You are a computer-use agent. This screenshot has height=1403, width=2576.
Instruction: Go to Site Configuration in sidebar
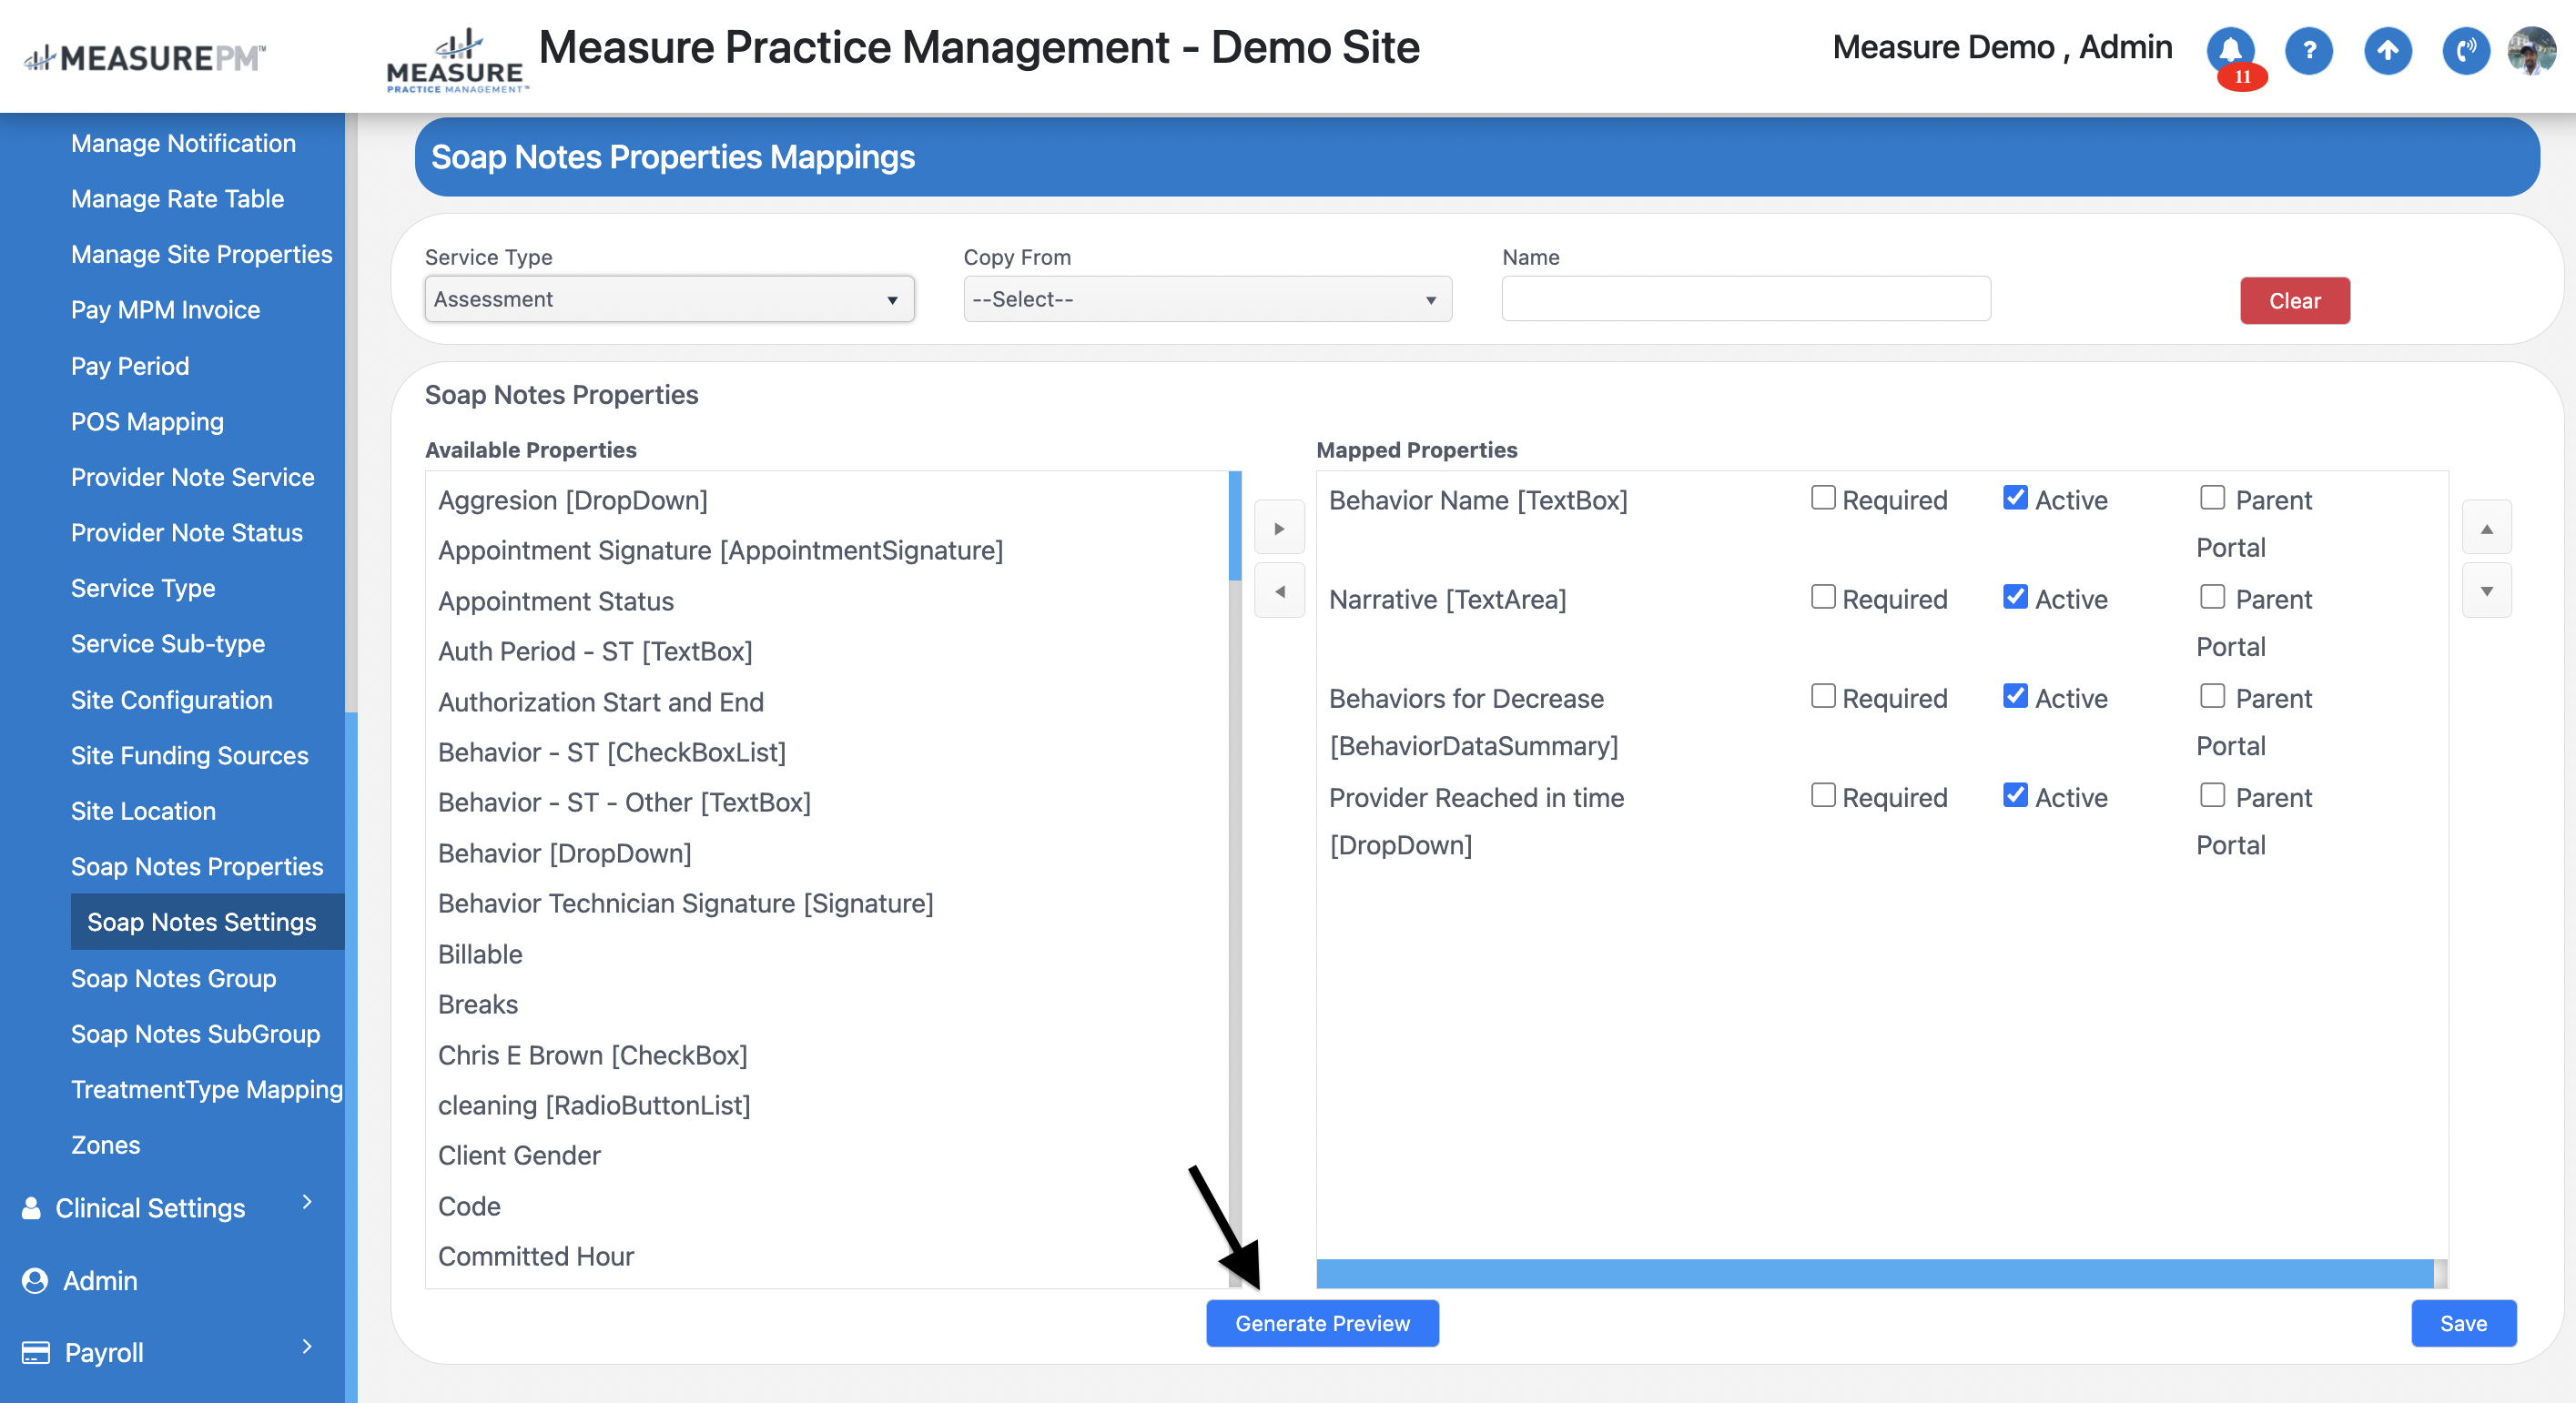[171, 700]
